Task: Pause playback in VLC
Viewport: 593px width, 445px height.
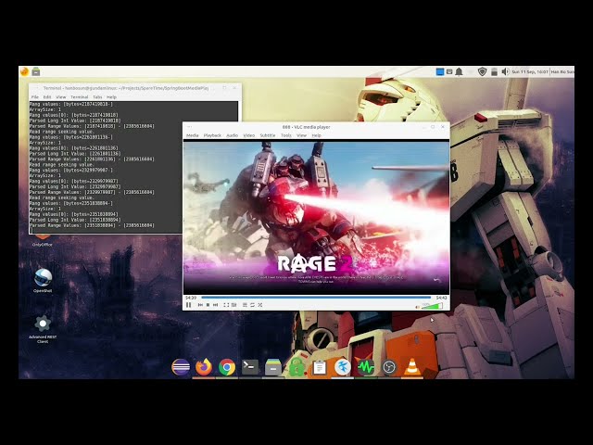Action: (189, 305)
